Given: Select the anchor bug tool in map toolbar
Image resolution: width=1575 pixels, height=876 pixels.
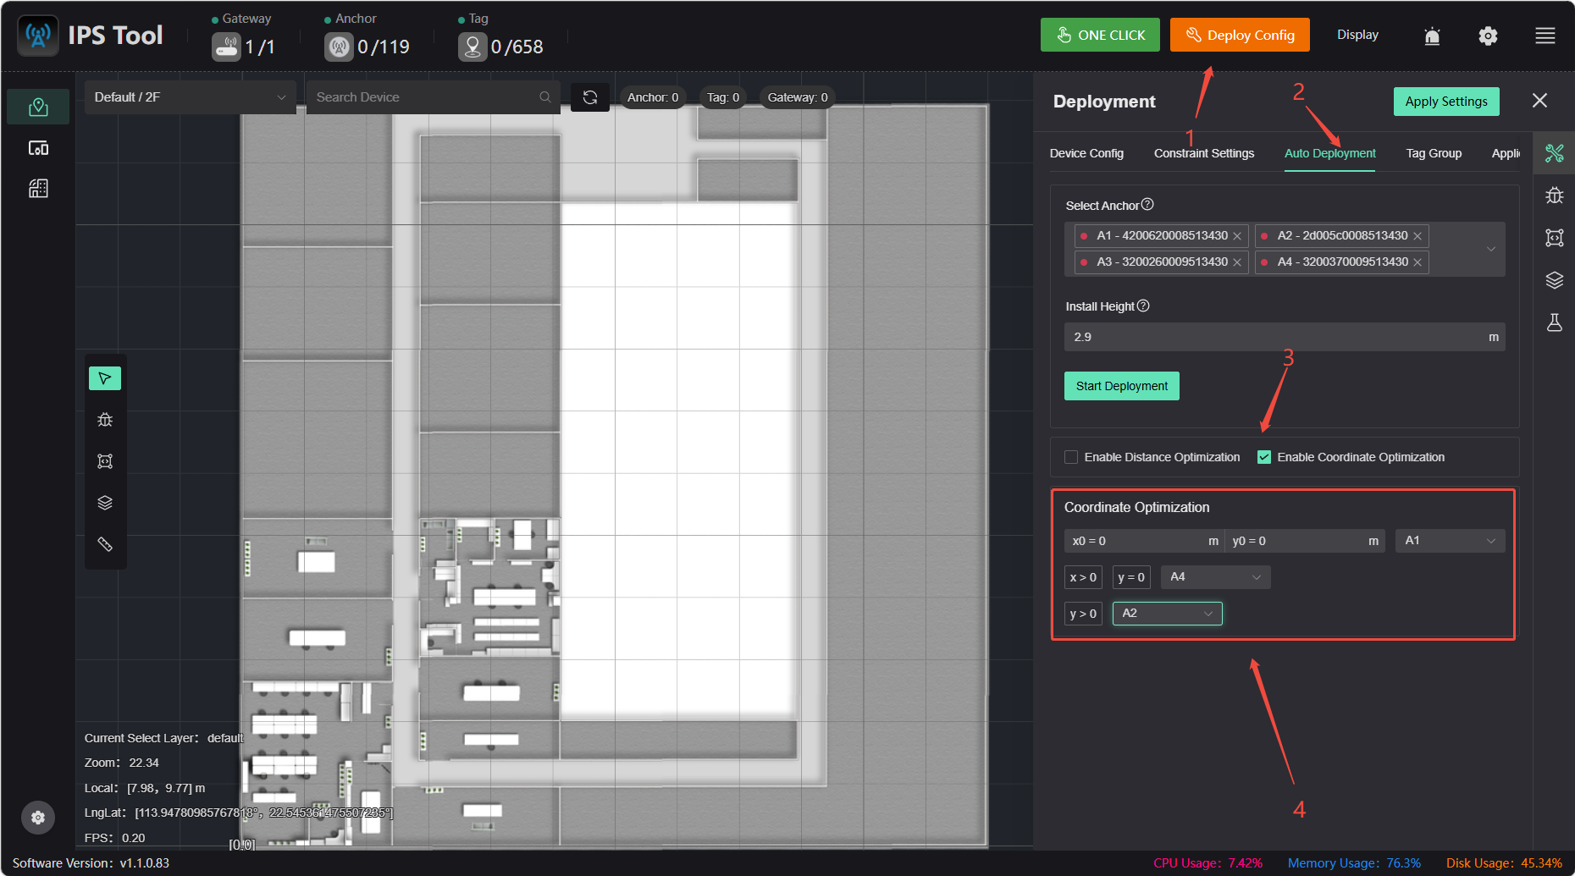Looking at the screenshot, I should pos(105,420).
